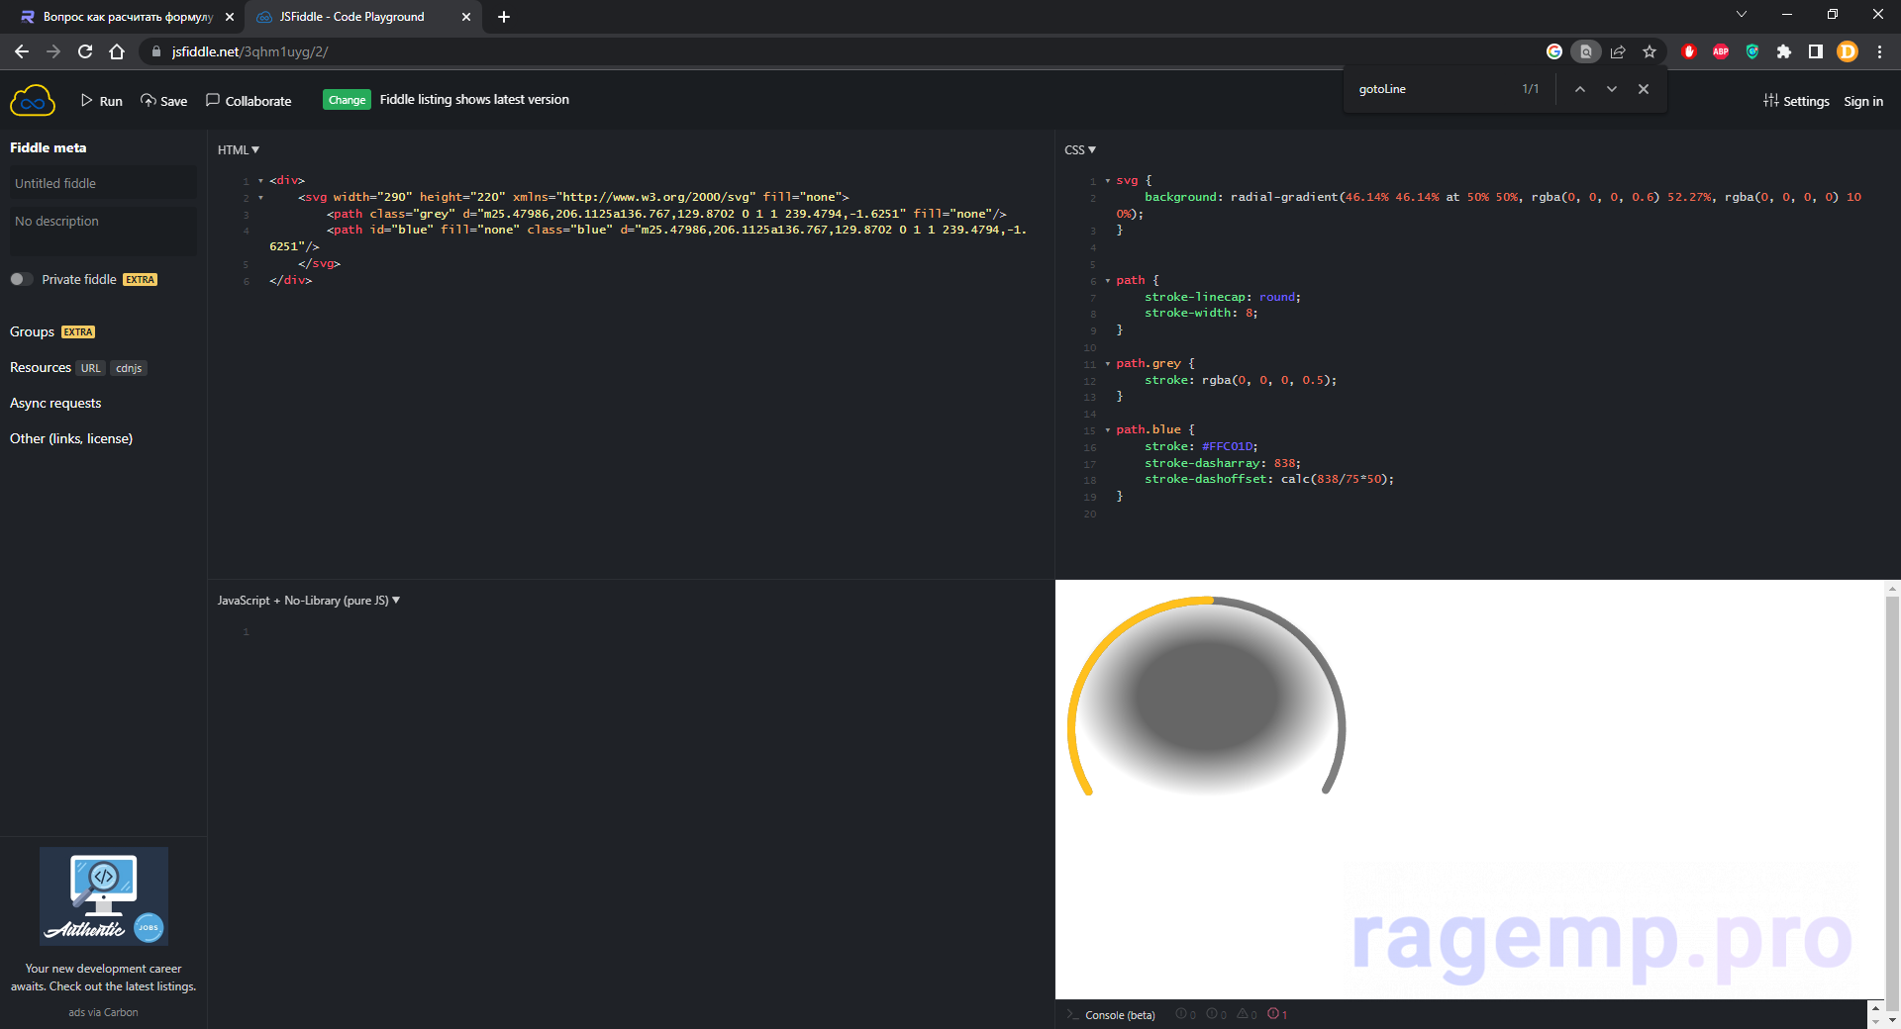Open the browser home page
The image size is (1901, 1029).
[x=117, y=51]
